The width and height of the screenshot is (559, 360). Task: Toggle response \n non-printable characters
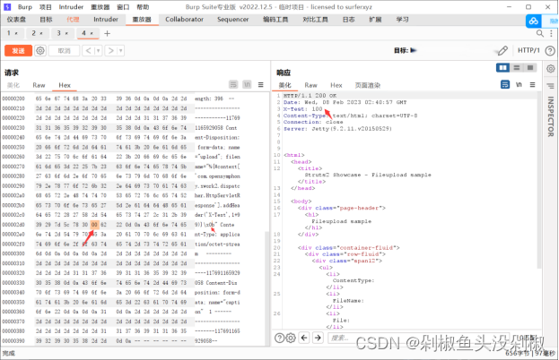(x=519, y=84)
